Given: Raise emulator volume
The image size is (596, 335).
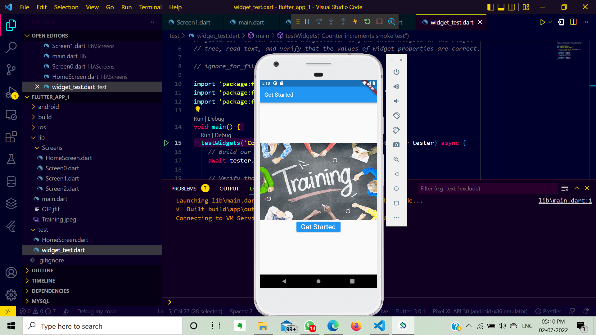Looking at the screenshot, I should point(396,87).
